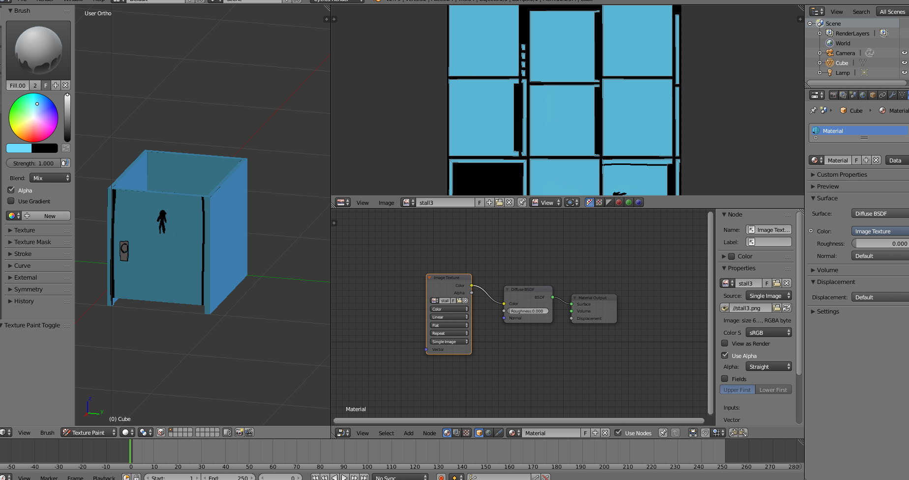The width and height of the screenshot is (909, 480).
Task: Select the Upper First field order
Action: [x=737, y=389]
